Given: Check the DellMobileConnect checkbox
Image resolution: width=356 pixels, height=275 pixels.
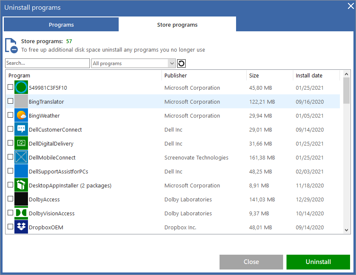Looking at the screenshot, I should click(11, 157).
